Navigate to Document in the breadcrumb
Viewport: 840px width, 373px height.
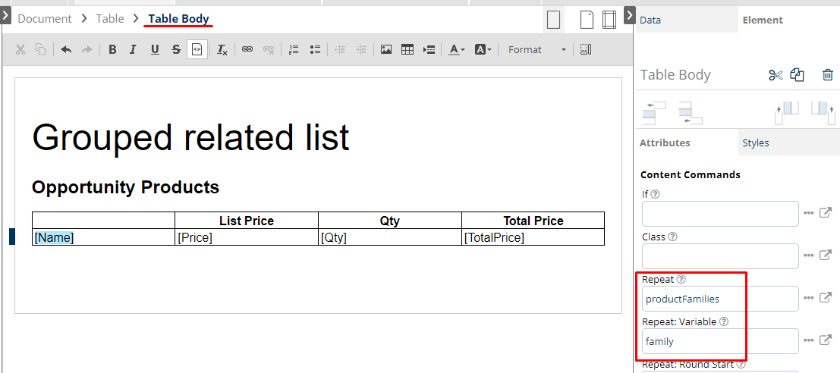[45, 19]
